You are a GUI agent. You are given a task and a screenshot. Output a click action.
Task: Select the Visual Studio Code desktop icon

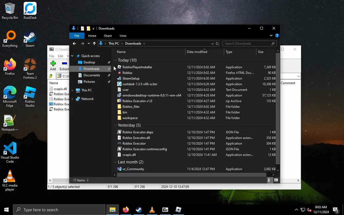point(10,153)
